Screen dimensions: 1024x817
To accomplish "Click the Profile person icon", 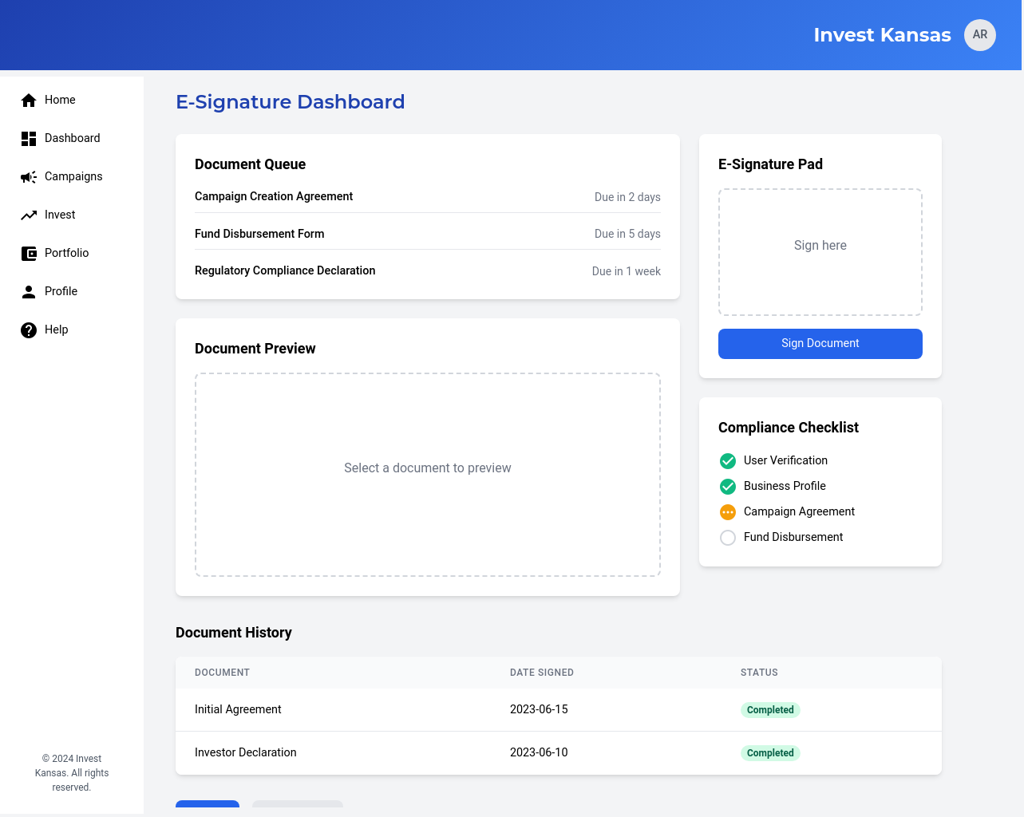I will pyautogui.click(x=29, y=291).
